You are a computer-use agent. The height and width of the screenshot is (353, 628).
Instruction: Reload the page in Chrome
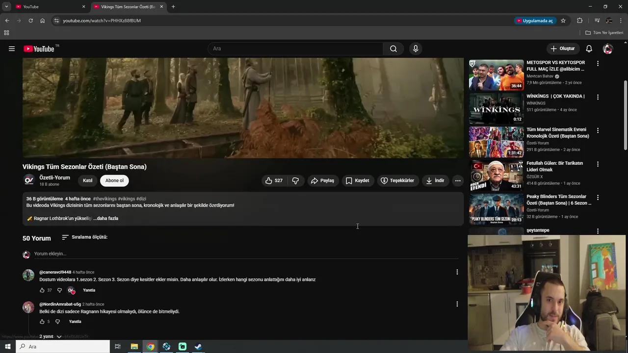(30, 21)
